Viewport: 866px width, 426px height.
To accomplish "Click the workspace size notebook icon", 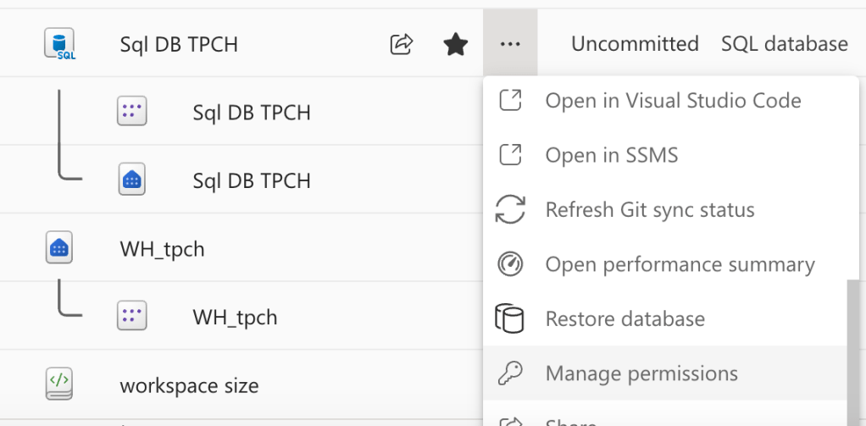I will [59, 385].
